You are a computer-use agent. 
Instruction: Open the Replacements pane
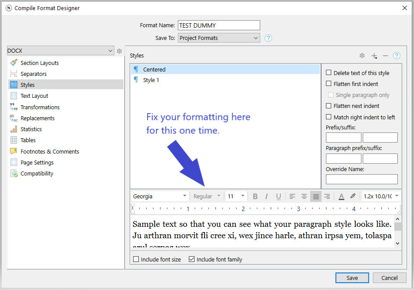(66, 118)
